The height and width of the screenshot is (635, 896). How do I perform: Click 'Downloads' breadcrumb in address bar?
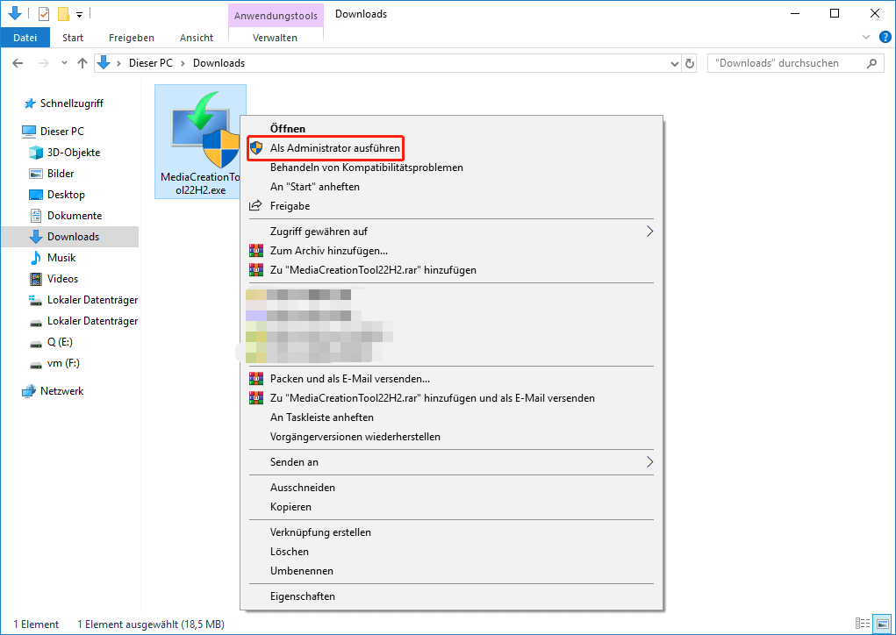pyautogui.click(x=219, y=63)
